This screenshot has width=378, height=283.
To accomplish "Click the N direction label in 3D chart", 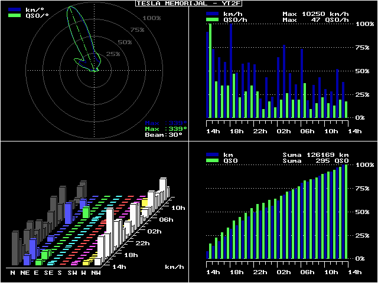I will 13,272.
